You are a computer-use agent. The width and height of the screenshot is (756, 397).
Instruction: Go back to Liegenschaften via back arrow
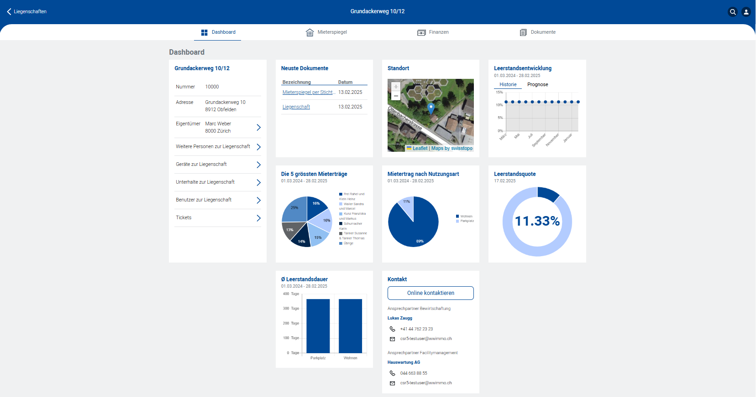(9, 11)
